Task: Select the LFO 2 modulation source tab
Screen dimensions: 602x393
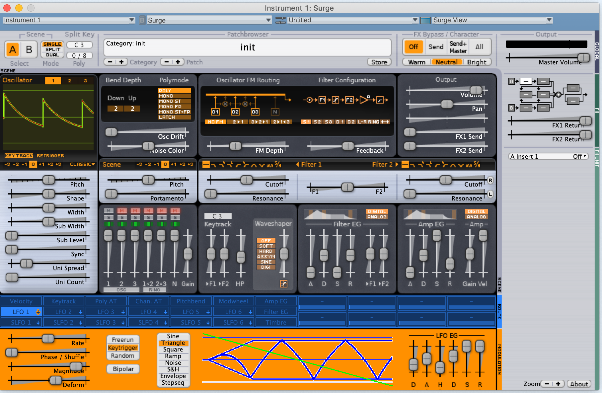Action: [63, 312]
